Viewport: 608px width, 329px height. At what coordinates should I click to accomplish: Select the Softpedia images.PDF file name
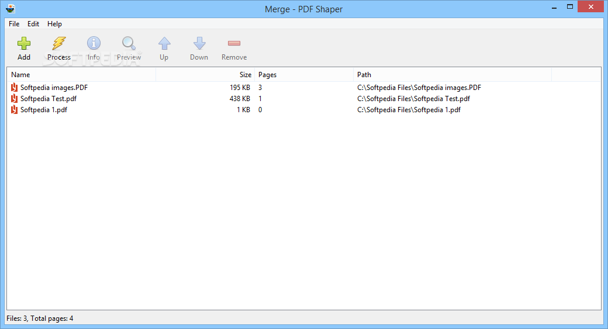[54, 88]
